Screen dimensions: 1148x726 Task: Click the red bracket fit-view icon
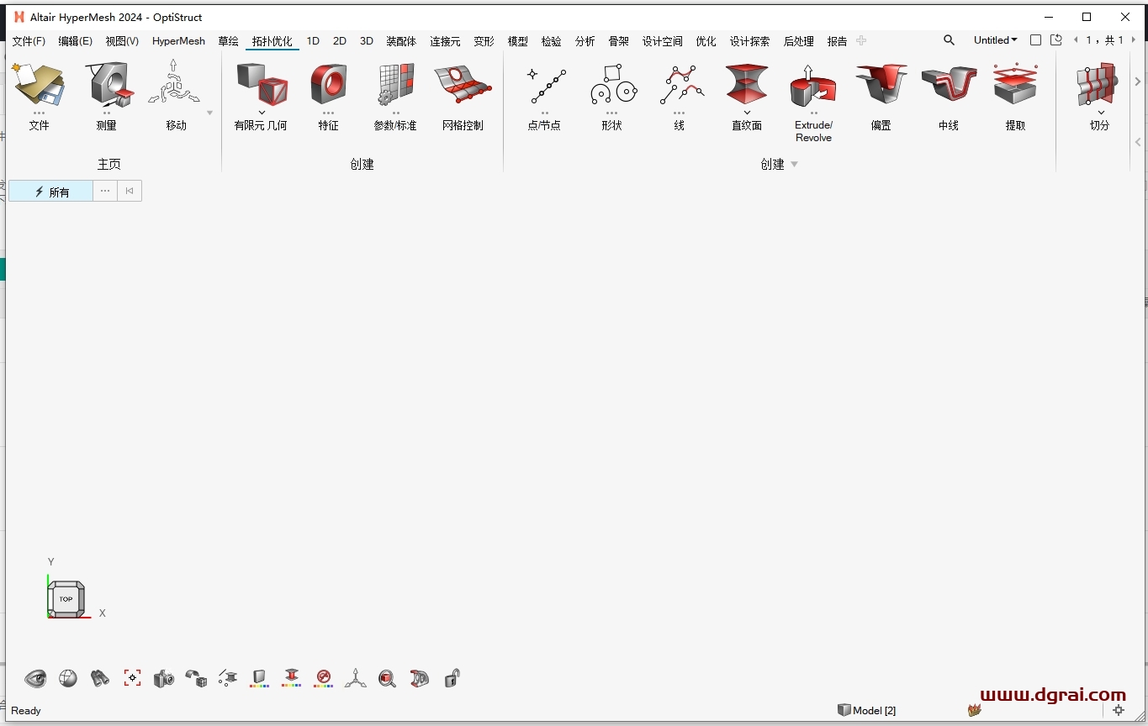132,678
